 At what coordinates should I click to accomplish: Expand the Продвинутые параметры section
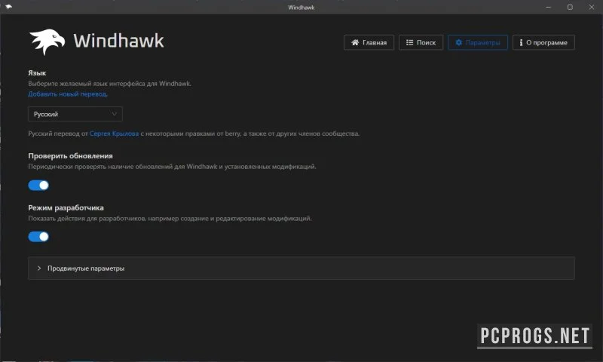(301, 268)
